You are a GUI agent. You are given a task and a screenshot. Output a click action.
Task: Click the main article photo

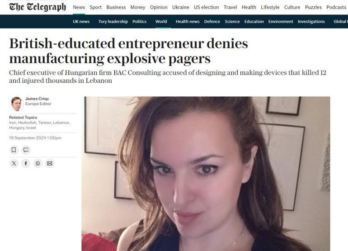tap(206, 174)
